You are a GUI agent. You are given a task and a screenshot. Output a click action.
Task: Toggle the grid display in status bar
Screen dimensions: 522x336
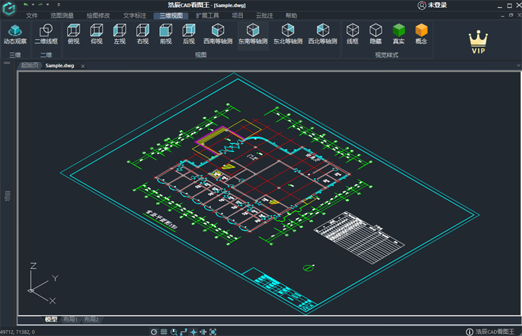coord(164,331)
